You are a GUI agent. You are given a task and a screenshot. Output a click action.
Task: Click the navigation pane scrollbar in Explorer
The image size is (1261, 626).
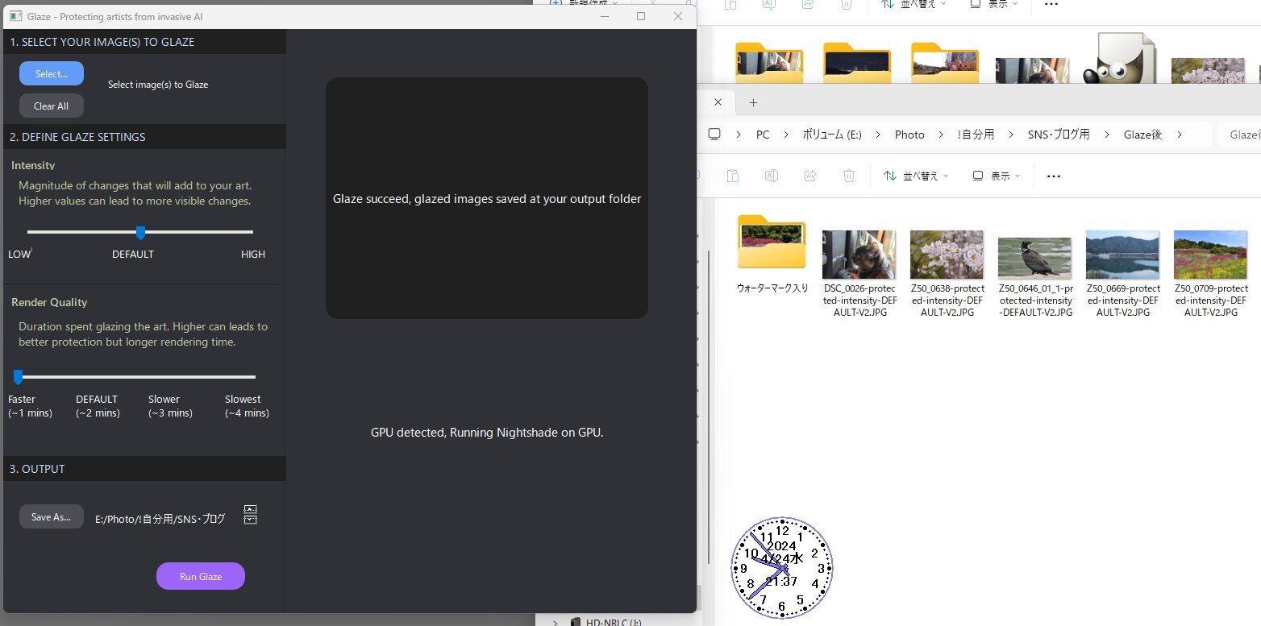708,407
